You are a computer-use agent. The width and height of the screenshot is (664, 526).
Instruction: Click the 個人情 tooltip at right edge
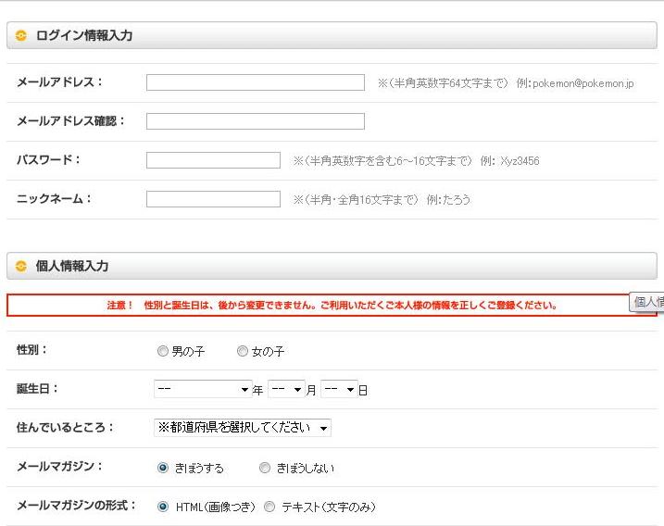coord(647,302)
